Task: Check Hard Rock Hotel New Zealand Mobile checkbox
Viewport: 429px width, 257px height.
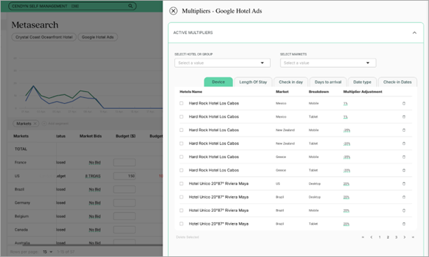Action: (x=181, y=130)
